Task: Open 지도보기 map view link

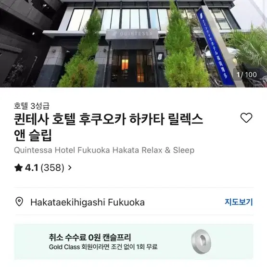Action: click(x=239, y=202)
